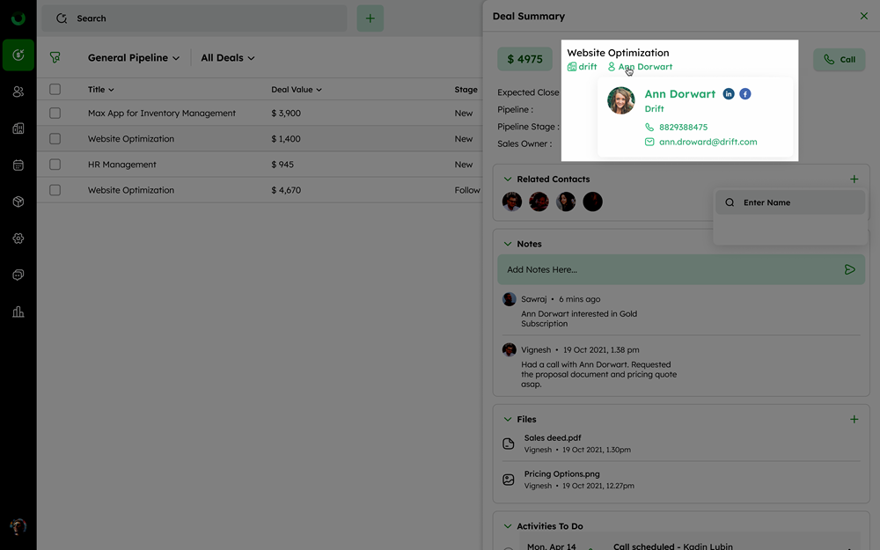This screenshot has height=550, width=880.
Task: Check the $4,670 Website Optimization row
Action: coord(55,190)
